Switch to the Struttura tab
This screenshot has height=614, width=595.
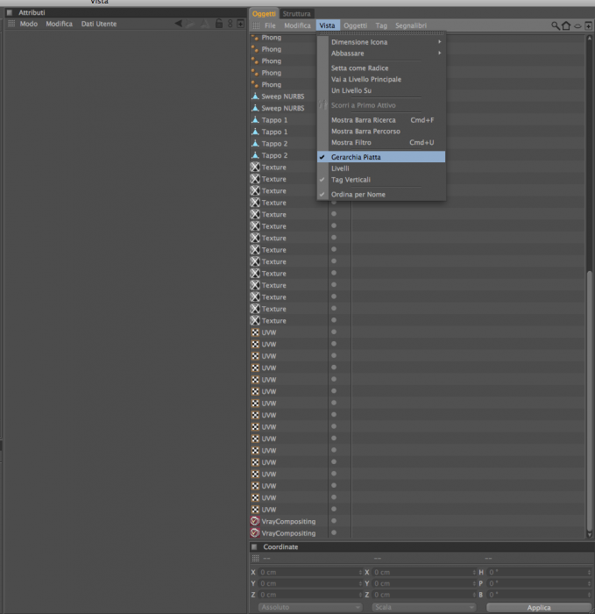(x=296, y=14)
